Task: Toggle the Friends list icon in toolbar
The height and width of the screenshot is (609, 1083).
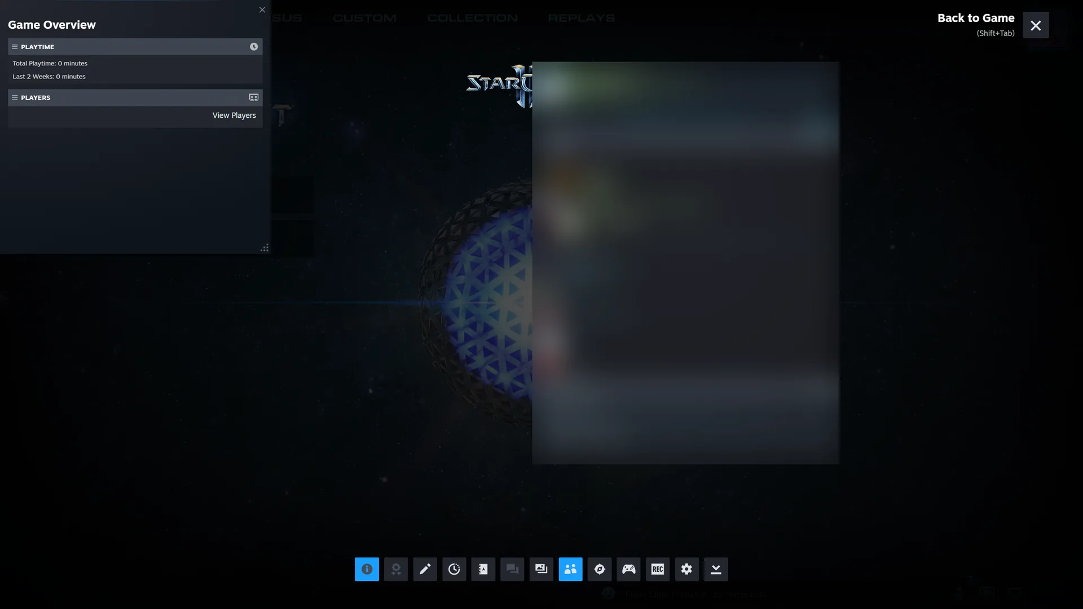Action: tap(570, 569)
